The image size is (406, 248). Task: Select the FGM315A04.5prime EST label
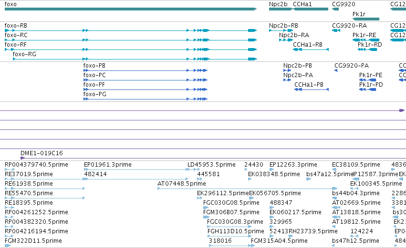[279, 241]
